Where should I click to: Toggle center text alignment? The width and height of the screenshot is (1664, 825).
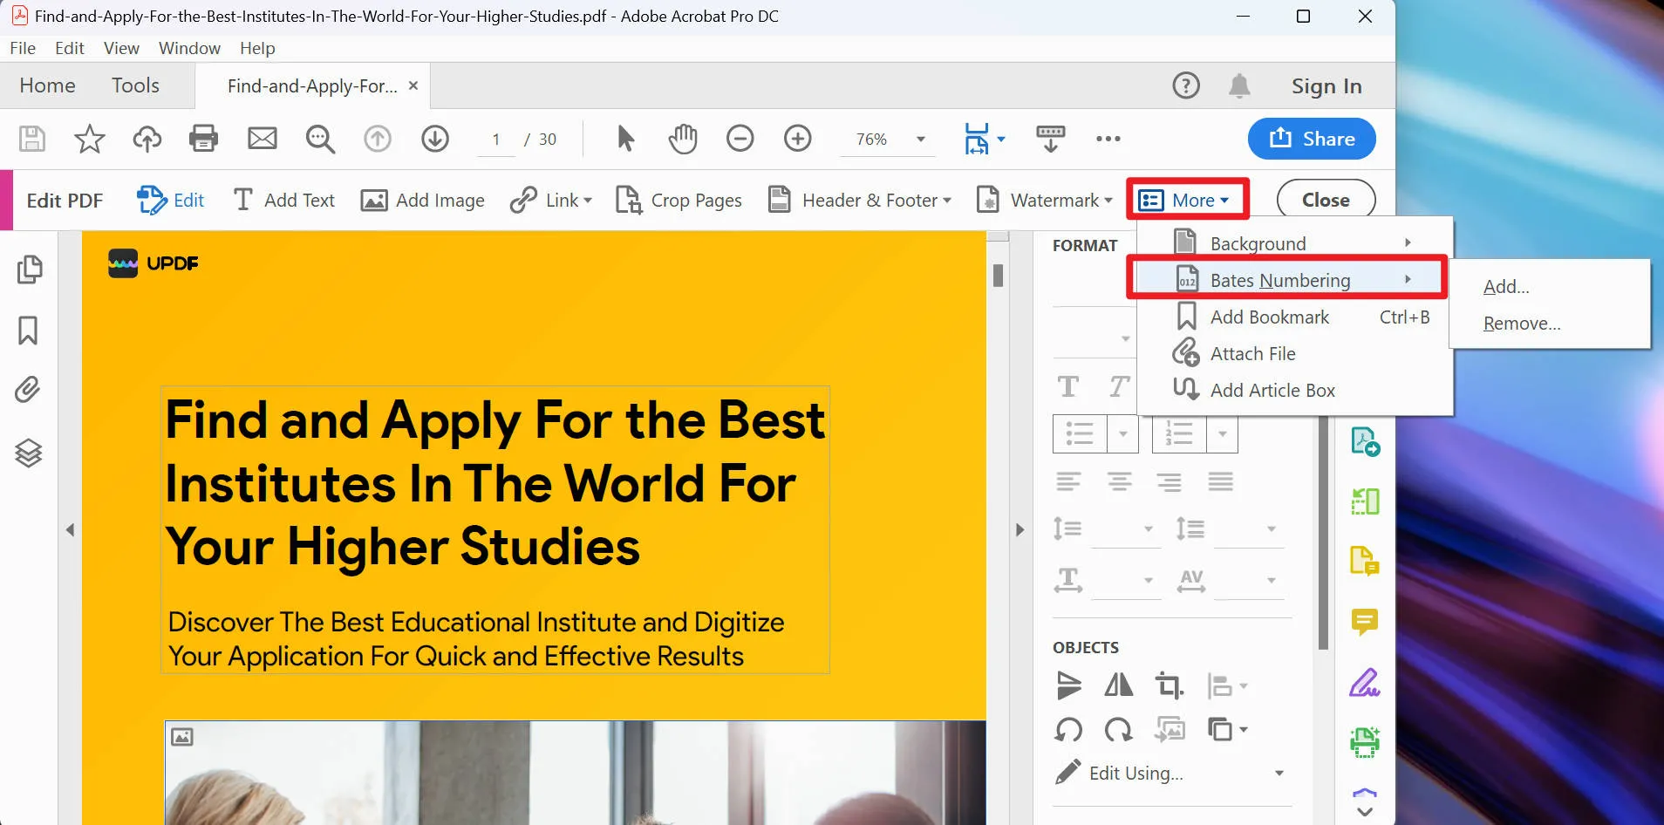[1119, 481]
